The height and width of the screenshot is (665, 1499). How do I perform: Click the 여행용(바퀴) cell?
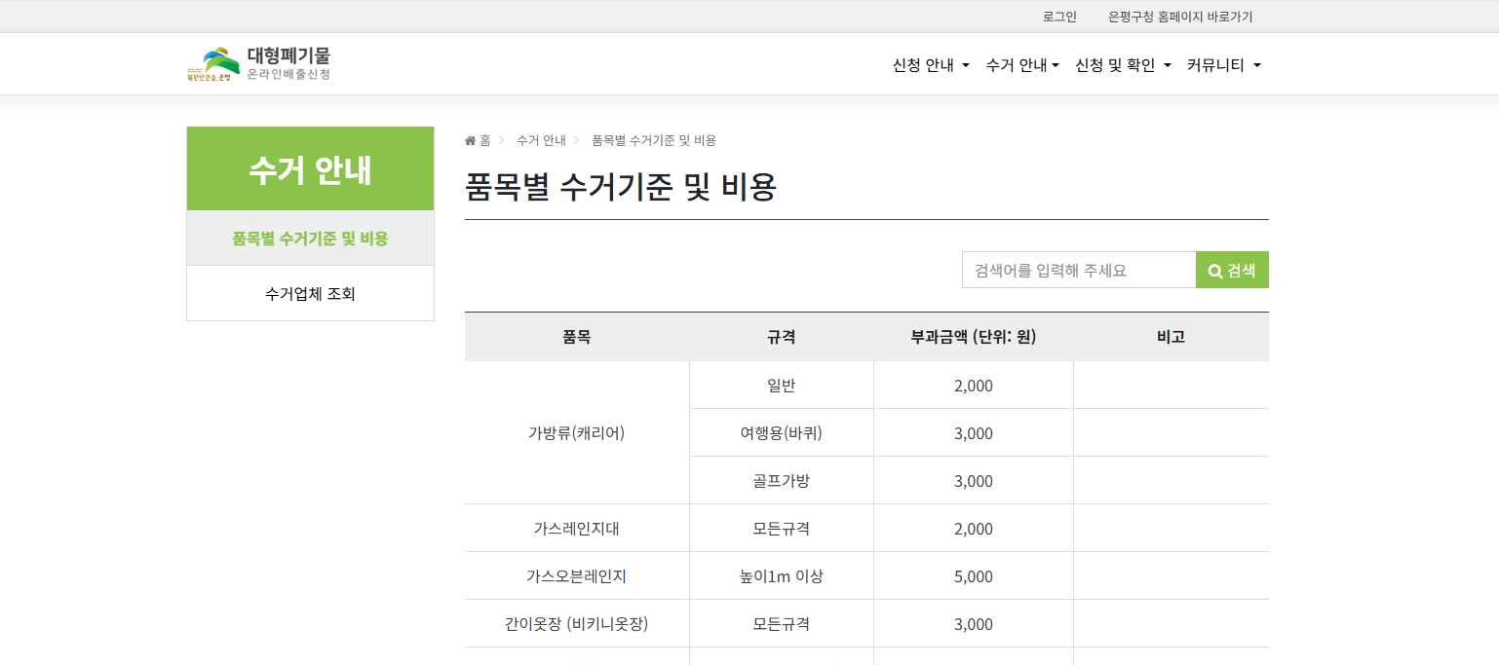782,433
